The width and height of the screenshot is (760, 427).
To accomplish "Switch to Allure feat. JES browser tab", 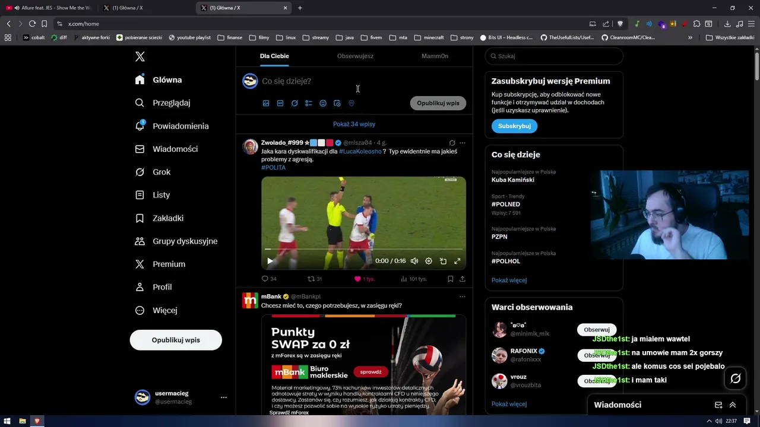I will click(x=49, y=8).
